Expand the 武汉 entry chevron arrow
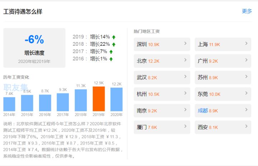Image resolution: width=258 pixels, height=166 pixels. pos(185,77)
